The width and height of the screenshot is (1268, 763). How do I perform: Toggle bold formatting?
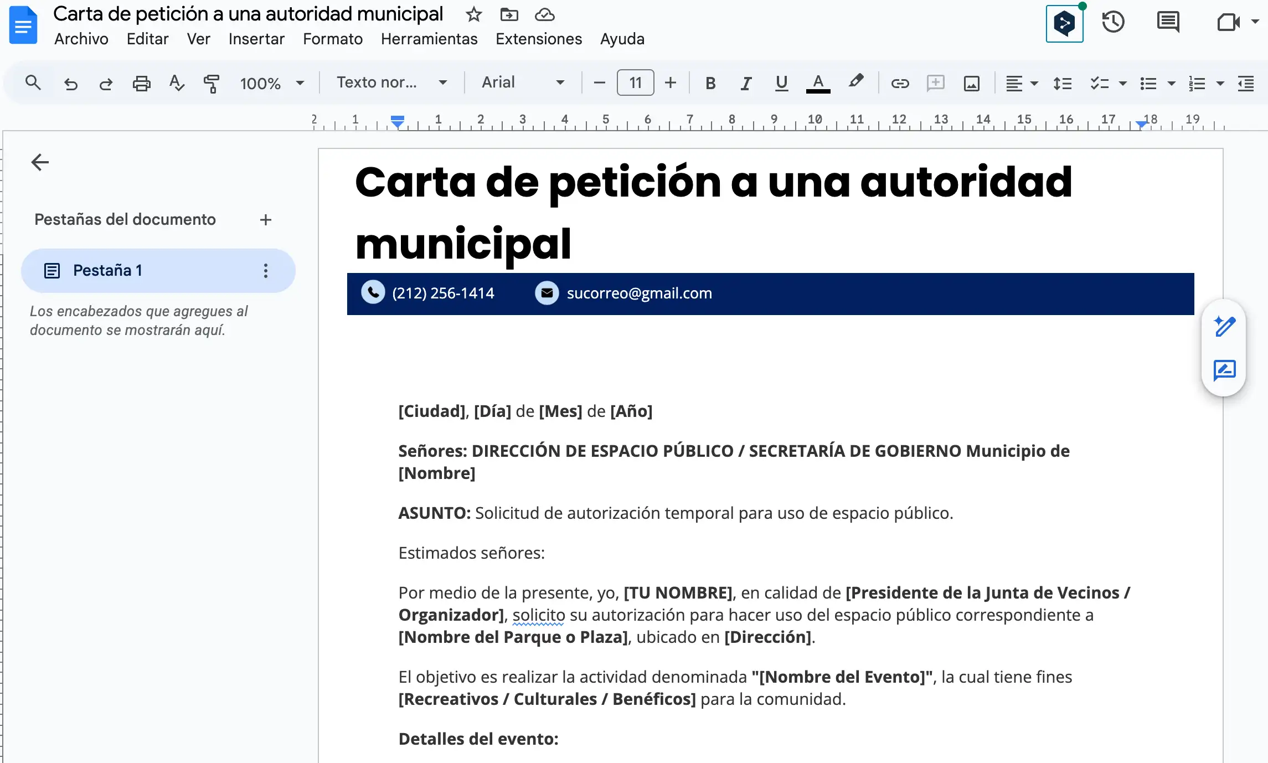710,83
